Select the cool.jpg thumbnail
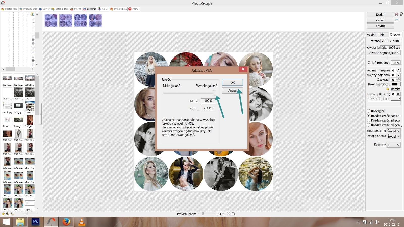Viewport: 404px width, 227px height. tap(18, 108)
